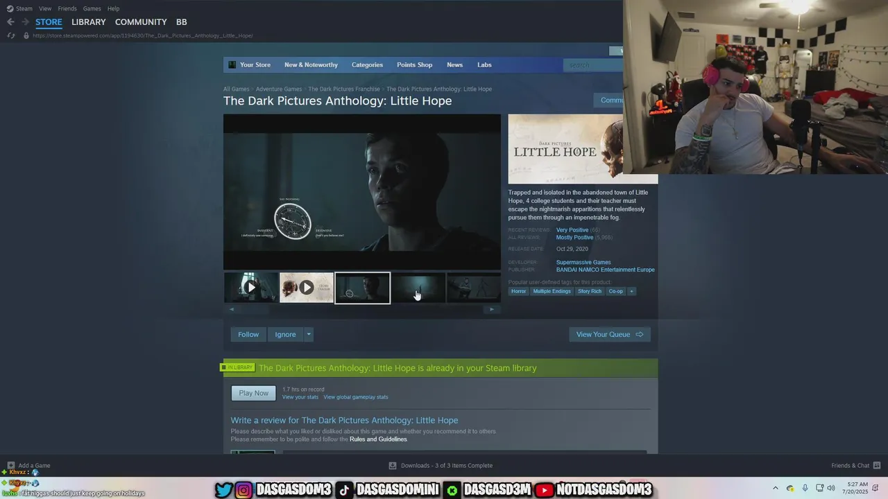Open the Community Hub button
888x499 pixels.
610,100
